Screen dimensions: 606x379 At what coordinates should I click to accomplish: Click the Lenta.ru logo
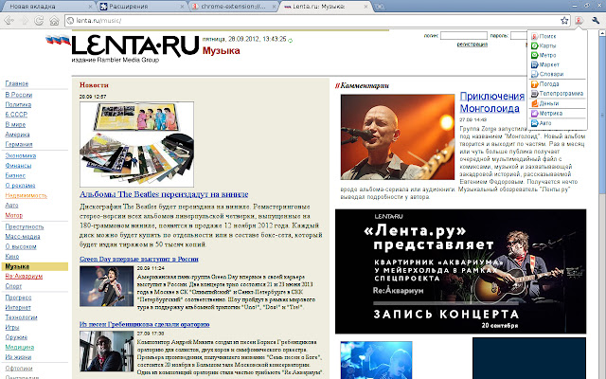pyautogui.click(x=134, y=46)
